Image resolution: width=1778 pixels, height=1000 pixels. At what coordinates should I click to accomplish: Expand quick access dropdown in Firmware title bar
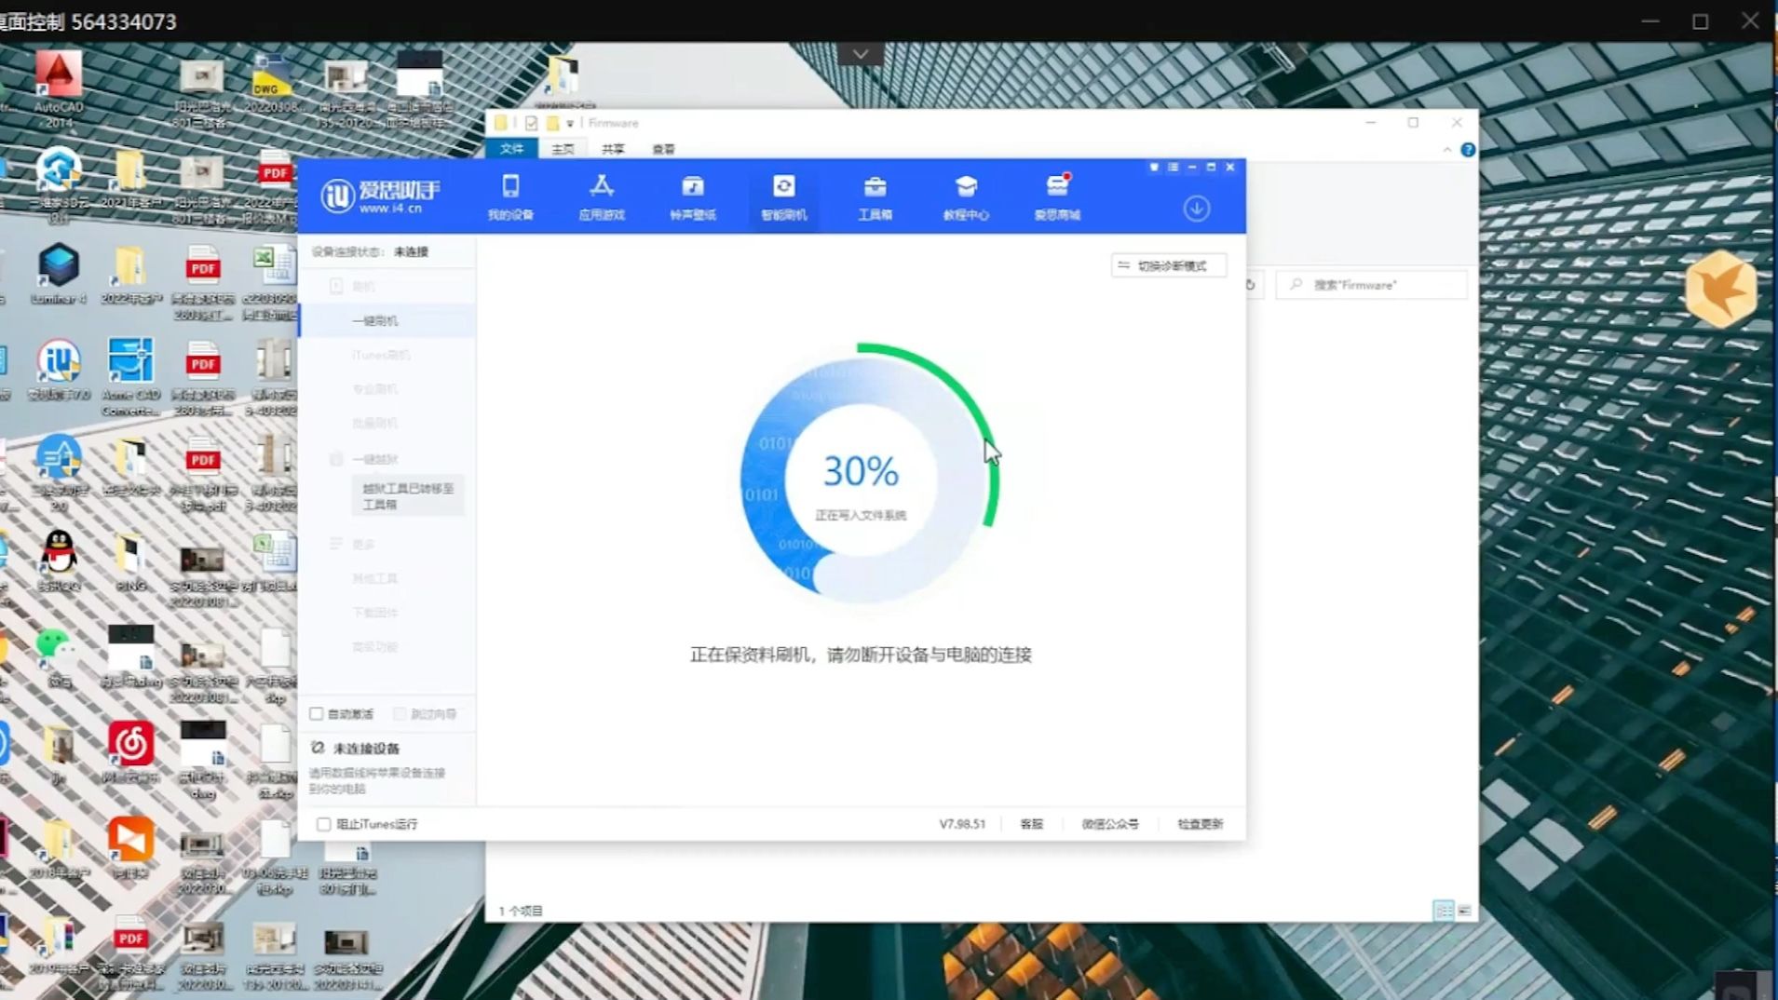click(x=570, y=123)
